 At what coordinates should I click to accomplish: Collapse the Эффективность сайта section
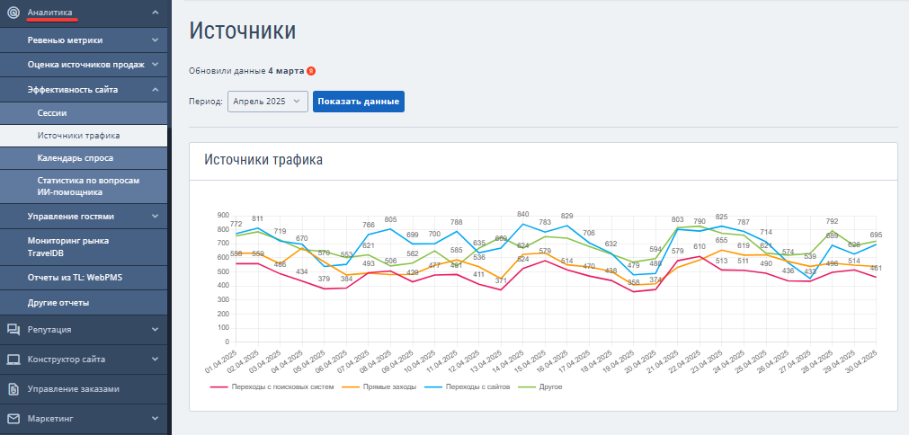point(84,90)
